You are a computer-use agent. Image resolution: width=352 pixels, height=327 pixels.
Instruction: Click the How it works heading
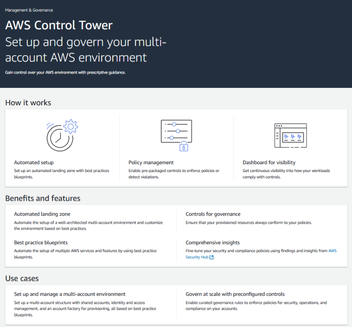pyautogui.click(x=28, y=102)
